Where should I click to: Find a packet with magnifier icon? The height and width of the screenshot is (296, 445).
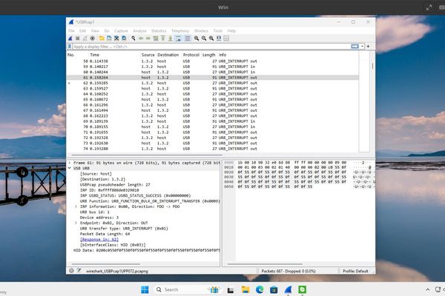[133, 38]
